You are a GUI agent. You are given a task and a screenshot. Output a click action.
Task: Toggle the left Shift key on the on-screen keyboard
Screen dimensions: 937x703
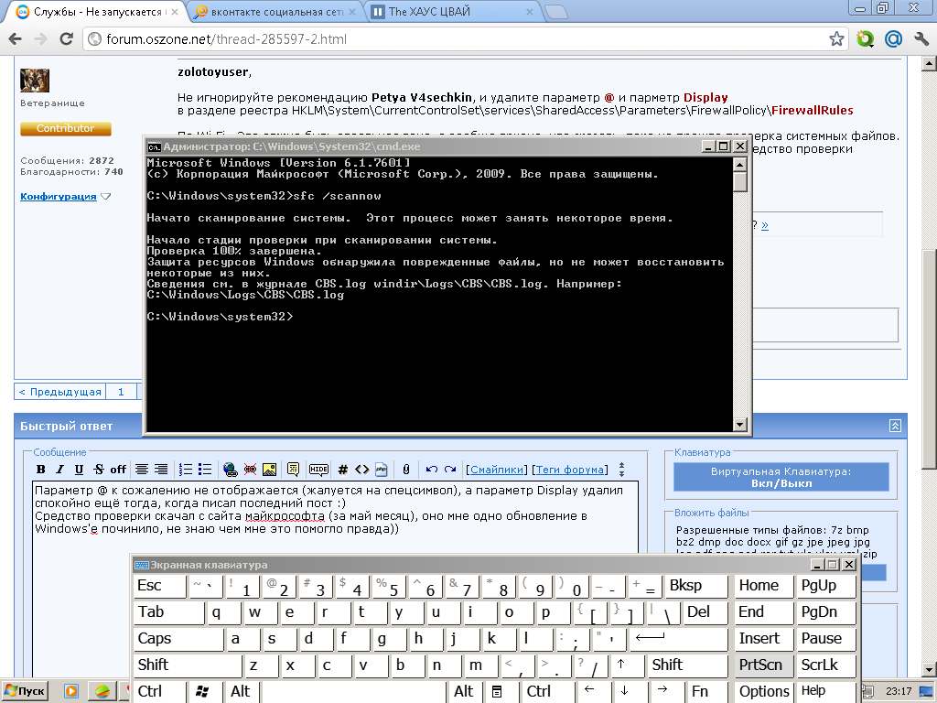[188, 665]
